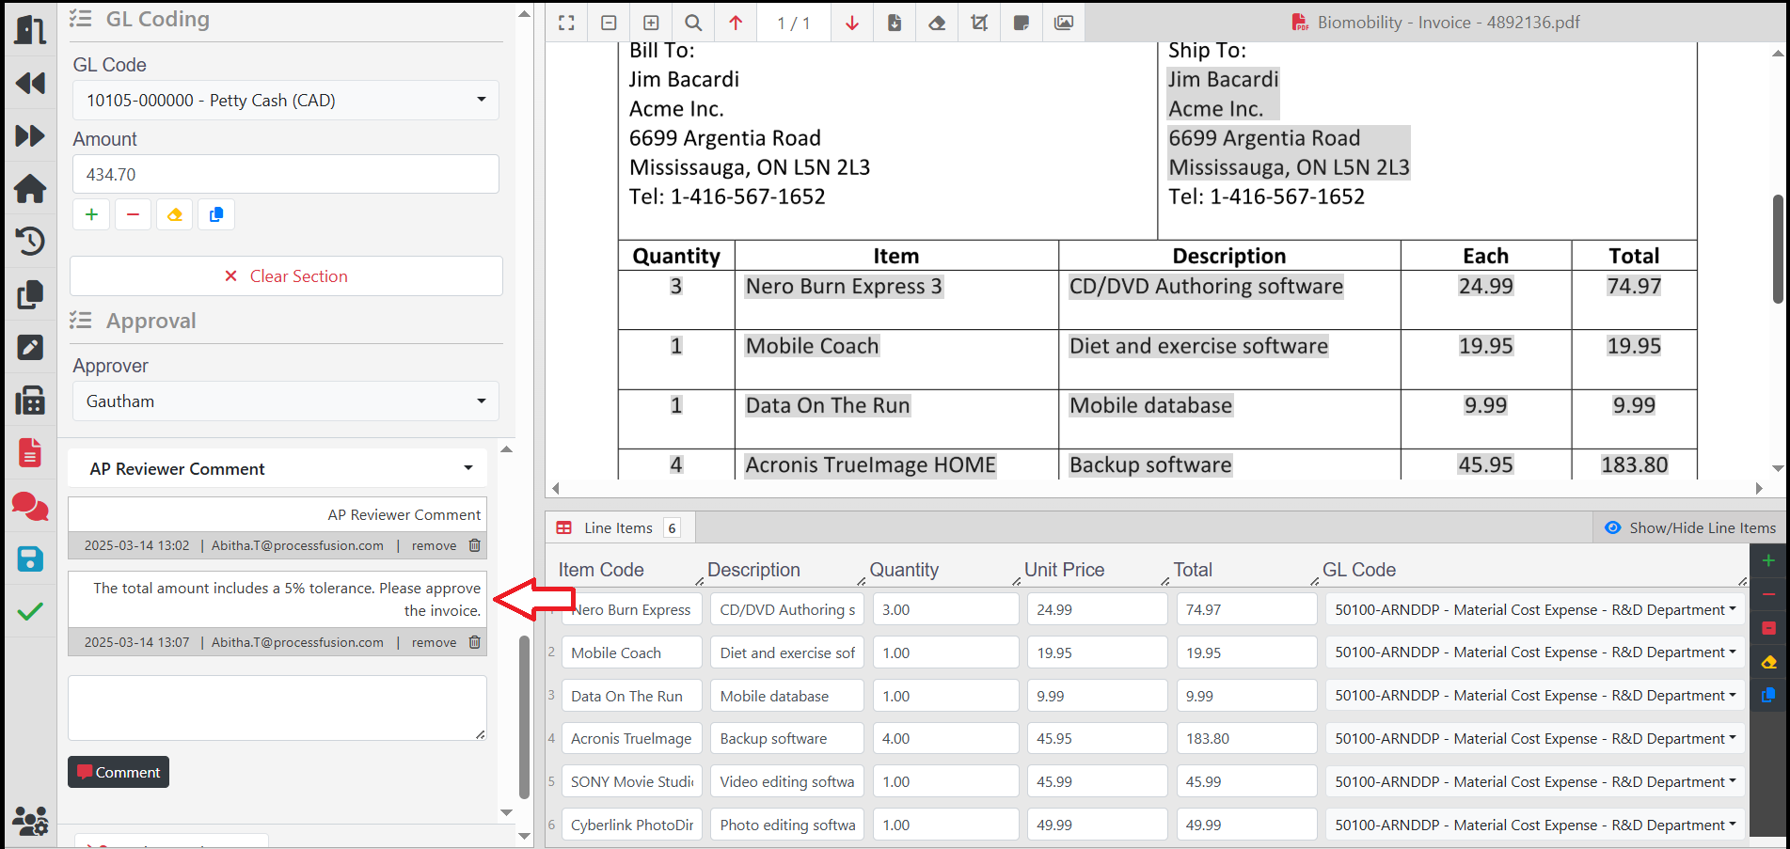The image size is (1790, 849).
Task: Click the empty comment text box
Action: 277,707
